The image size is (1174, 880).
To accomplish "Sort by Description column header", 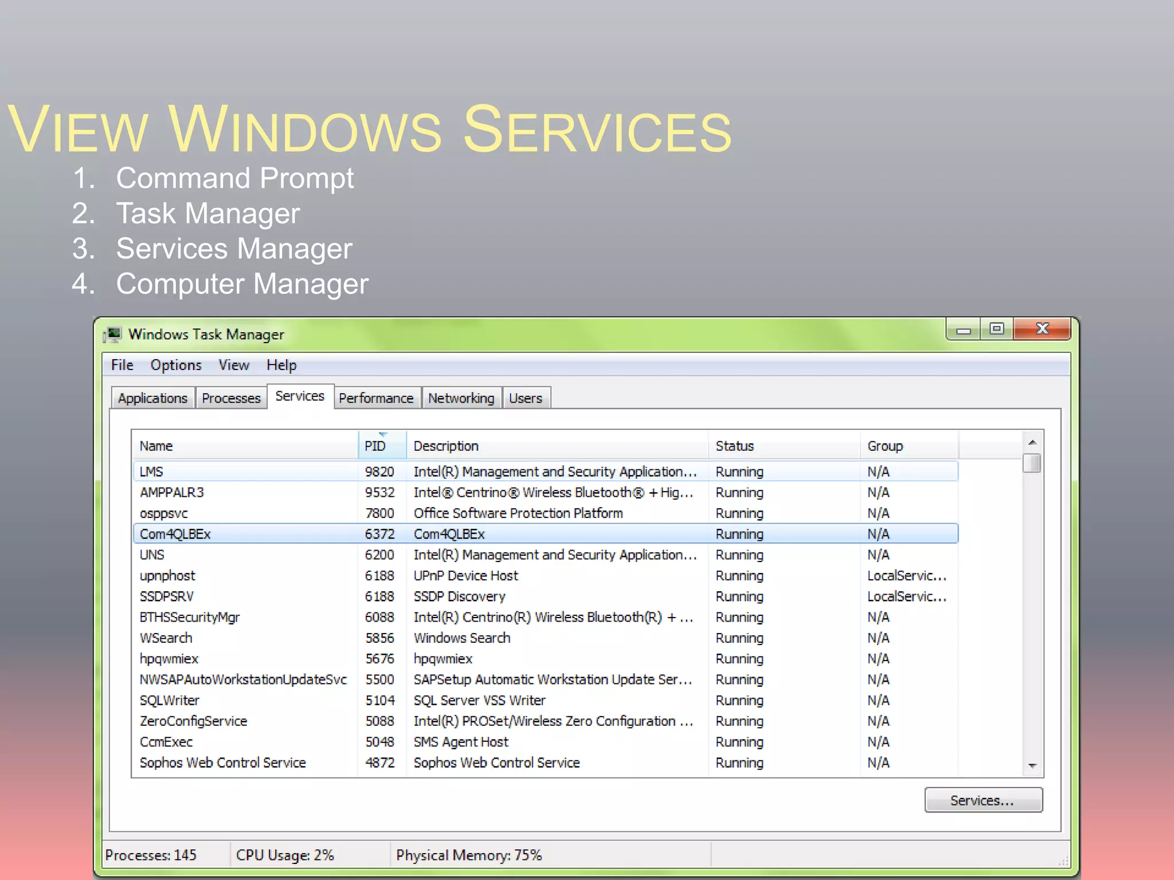I will click(557, 446).
